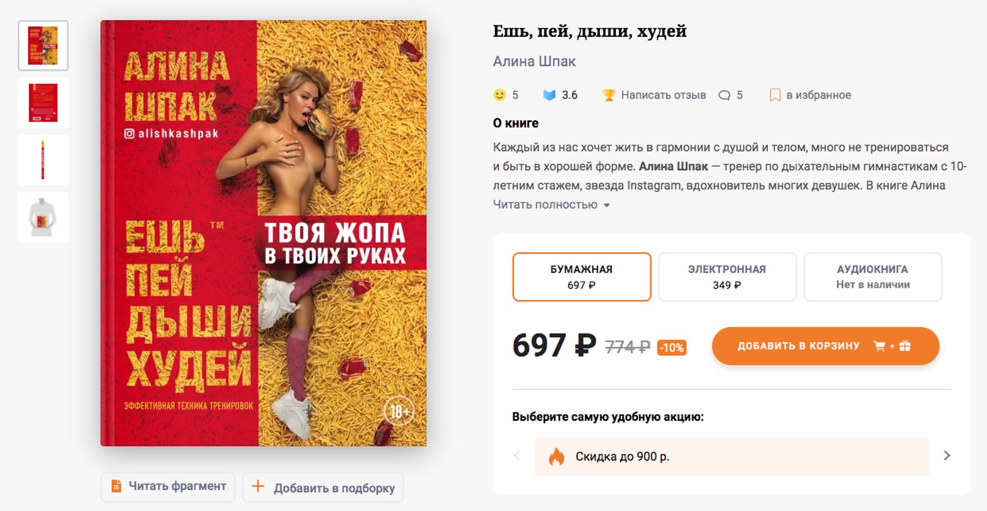987x511 pixels.
Task: Click the large book cover image
Action: coord(263,233)
